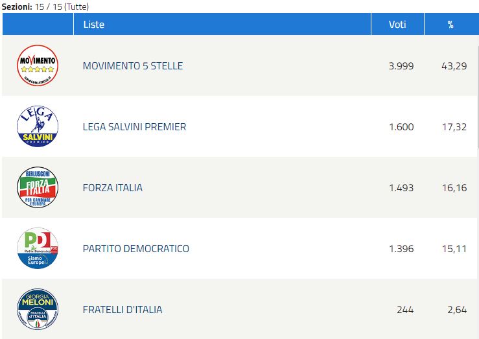Click the 244 votes for Fratelli d'Italia
The image size is (479, 339).
coord(405,310)
